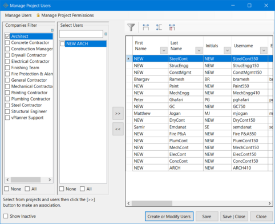
Task: Click the mjogan username cell
Action: pos(250,113)
